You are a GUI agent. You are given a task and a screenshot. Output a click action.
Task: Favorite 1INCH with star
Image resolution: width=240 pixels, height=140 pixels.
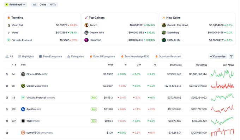pyautogui.click(x=7, y=121)
